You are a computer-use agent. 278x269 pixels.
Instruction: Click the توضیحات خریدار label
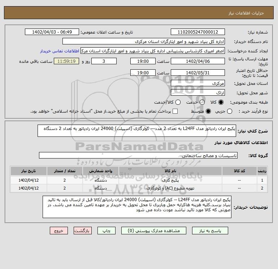coord(251,207)
